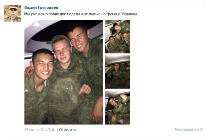Toggle like with the pale blue heart

pyautogui.click(x=201, y=130)
